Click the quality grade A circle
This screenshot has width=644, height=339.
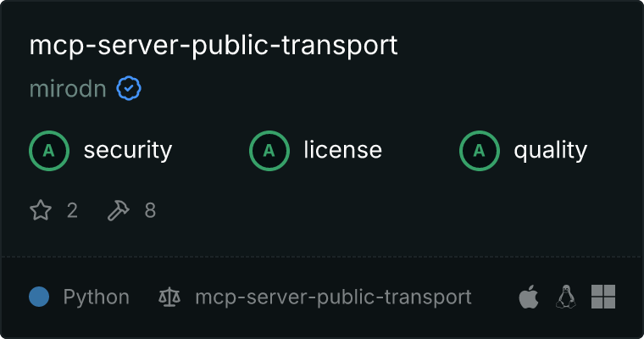pos(480,151)
